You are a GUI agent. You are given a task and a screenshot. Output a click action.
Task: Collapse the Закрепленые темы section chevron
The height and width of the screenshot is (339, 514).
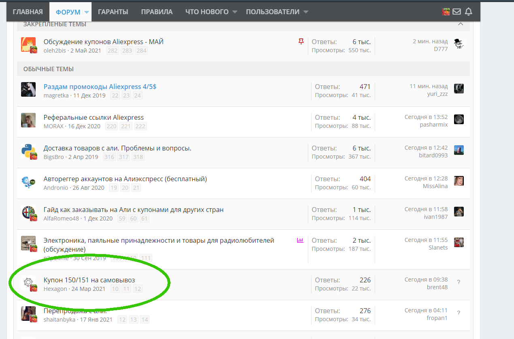tap(461, 24)
